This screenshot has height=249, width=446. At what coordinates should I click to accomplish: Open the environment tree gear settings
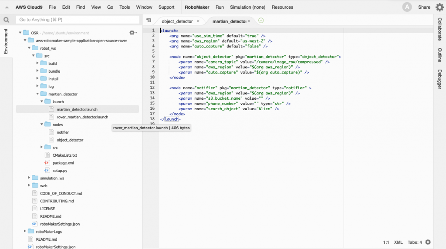pos(132,33)
